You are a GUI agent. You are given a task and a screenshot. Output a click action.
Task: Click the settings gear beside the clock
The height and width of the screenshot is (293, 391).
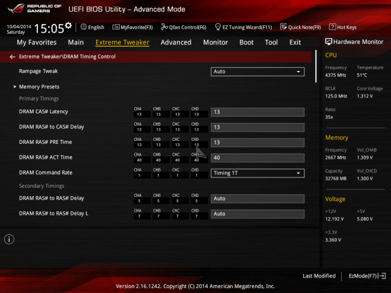pyautogui.click(x=68, y=26)
